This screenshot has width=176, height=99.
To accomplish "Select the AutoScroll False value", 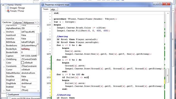I will point(29,35).
